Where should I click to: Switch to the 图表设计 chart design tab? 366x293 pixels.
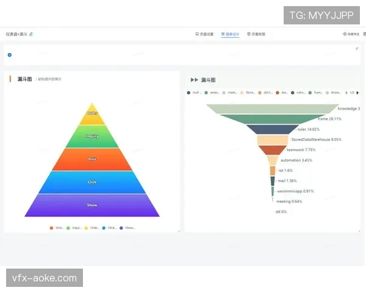coord(231,34)
